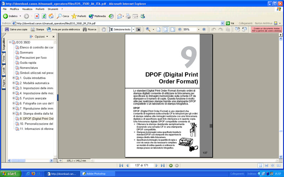Select the Snapshot camera tool
This screenshot has height=177, width=284.
pos(138,29)
